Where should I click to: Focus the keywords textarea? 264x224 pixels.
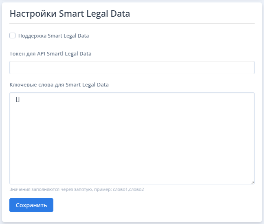[x=132, y=138]
